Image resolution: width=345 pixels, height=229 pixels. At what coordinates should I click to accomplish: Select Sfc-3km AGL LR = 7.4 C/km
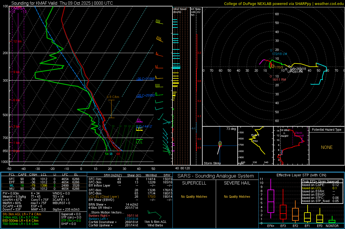tap(22, 214)
